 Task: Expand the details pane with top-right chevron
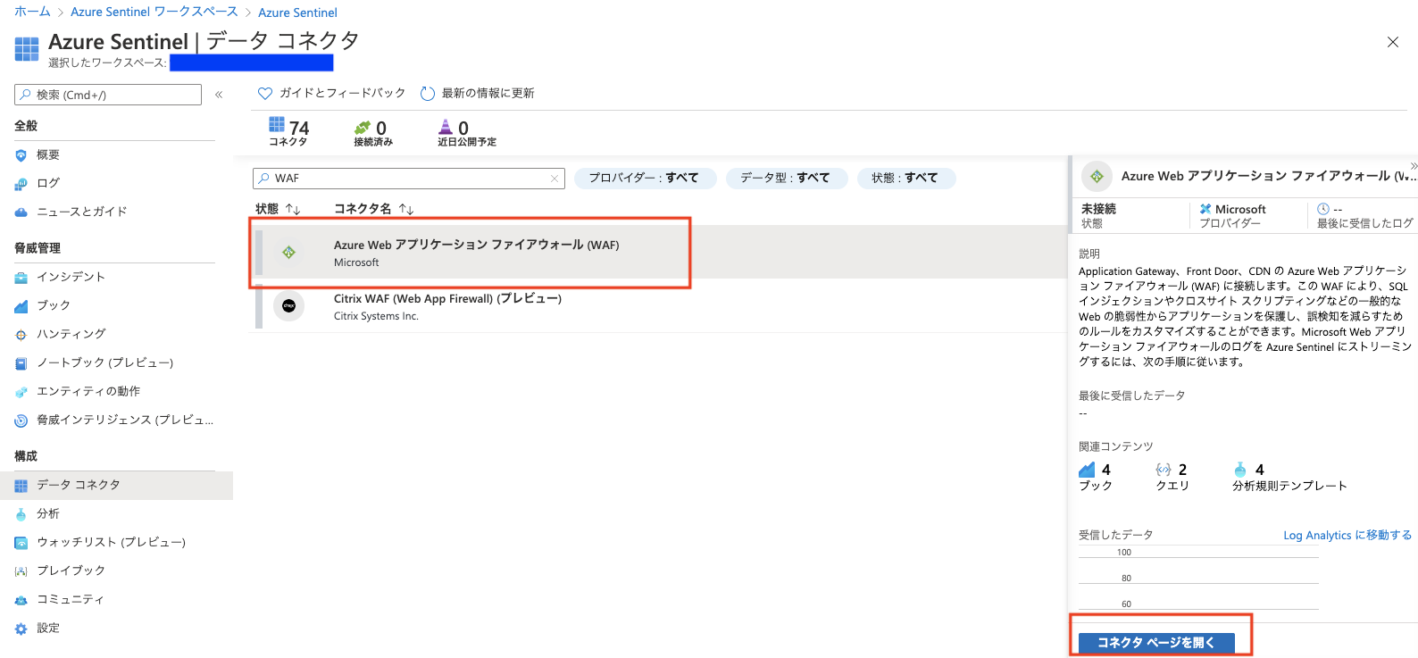pyautogui.click(x=1414, y=166)
